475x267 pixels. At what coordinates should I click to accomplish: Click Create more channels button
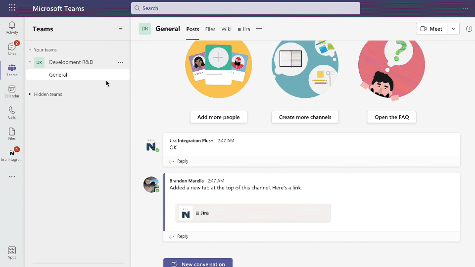(305, 117)
